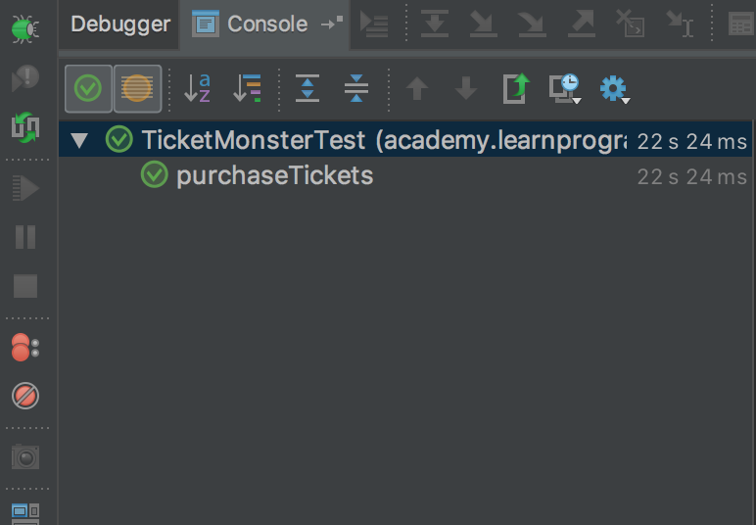
Task: Switch to the Debugger tab
Action: pyautogui.click(x=119, y=24)
